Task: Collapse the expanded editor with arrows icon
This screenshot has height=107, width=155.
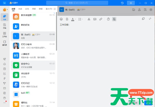Action: pyautogui.click(x=150, y=19)
